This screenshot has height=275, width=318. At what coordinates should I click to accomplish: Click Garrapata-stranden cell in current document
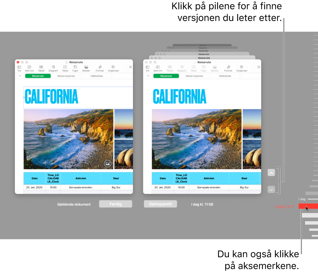[81, 187]
